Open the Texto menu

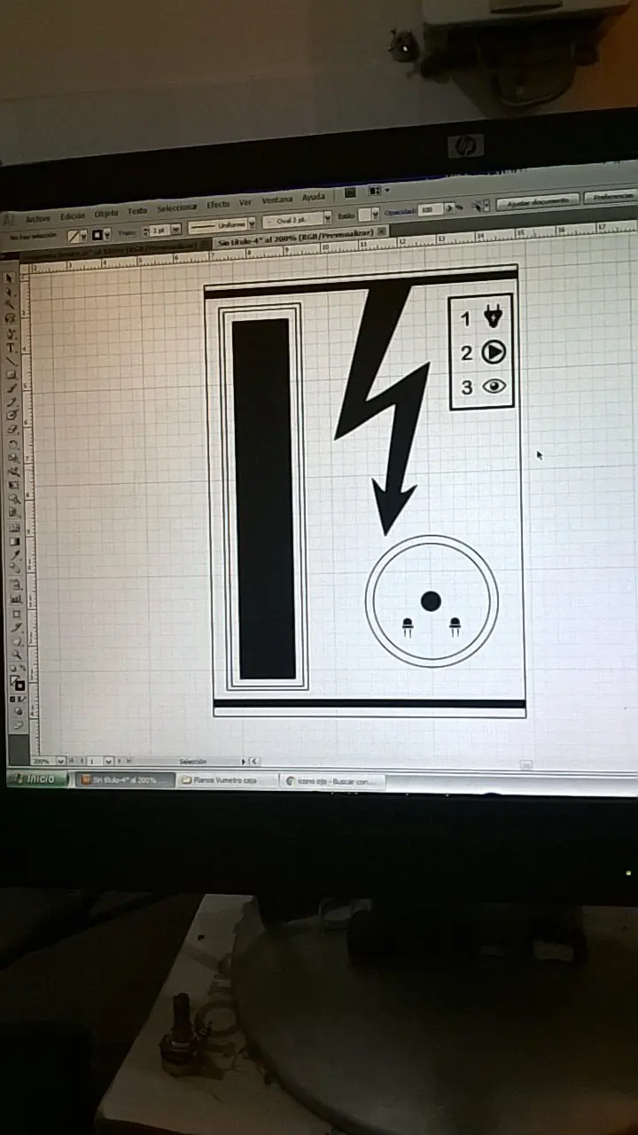point(137,211)
